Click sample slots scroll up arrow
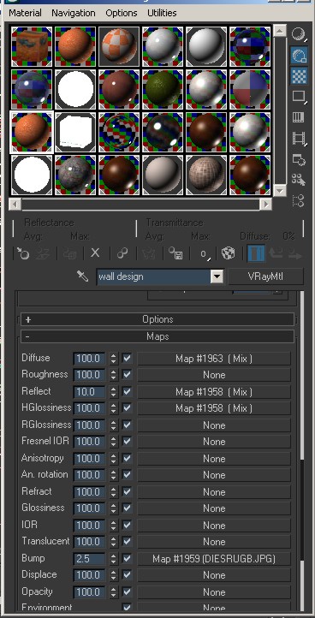 tap(280, 31)
